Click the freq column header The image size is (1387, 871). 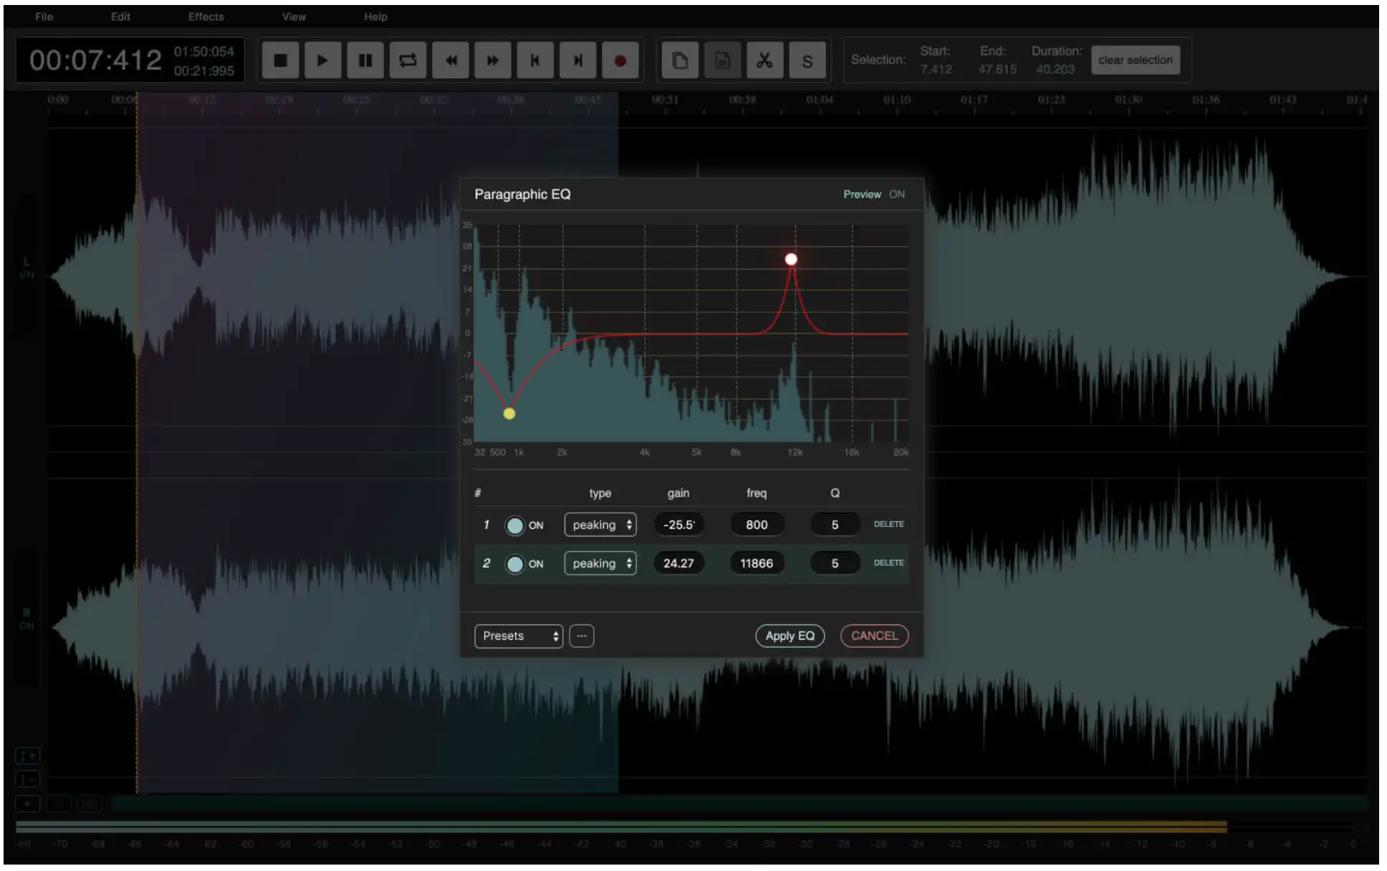point(757,494)
